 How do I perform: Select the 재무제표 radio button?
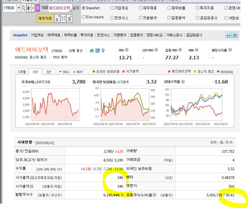(141, 8)
